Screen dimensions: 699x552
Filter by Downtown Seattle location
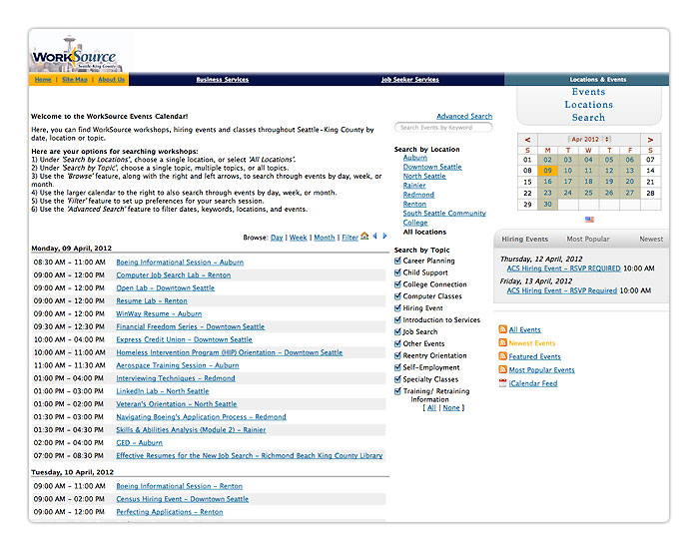(x=432, y=167)
